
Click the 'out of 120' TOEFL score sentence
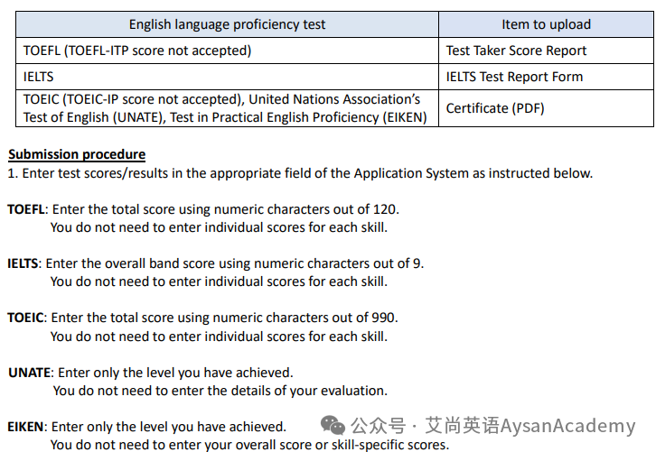click(x=226, y=209)
